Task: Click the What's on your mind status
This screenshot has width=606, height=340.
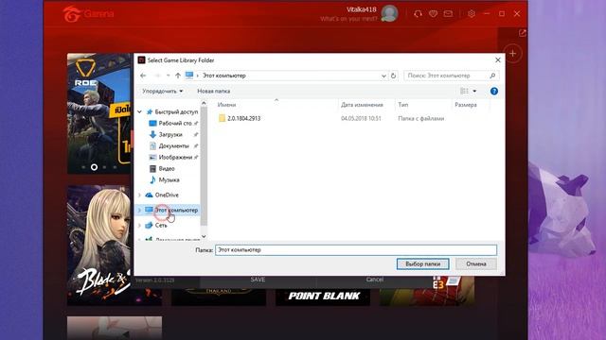Action: (348, 19)
